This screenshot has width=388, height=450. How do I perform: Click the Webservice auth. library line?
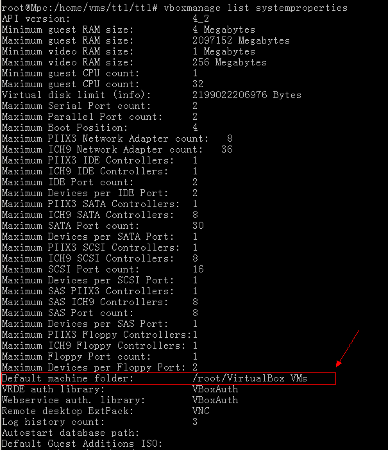[x=120, y=400]
